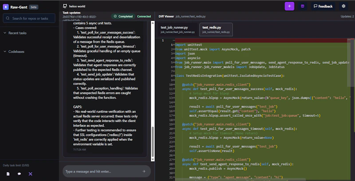Click the Diff Viewer label
Screen dimensions: 355x181
pyautogui.click(x=166, y=16)
